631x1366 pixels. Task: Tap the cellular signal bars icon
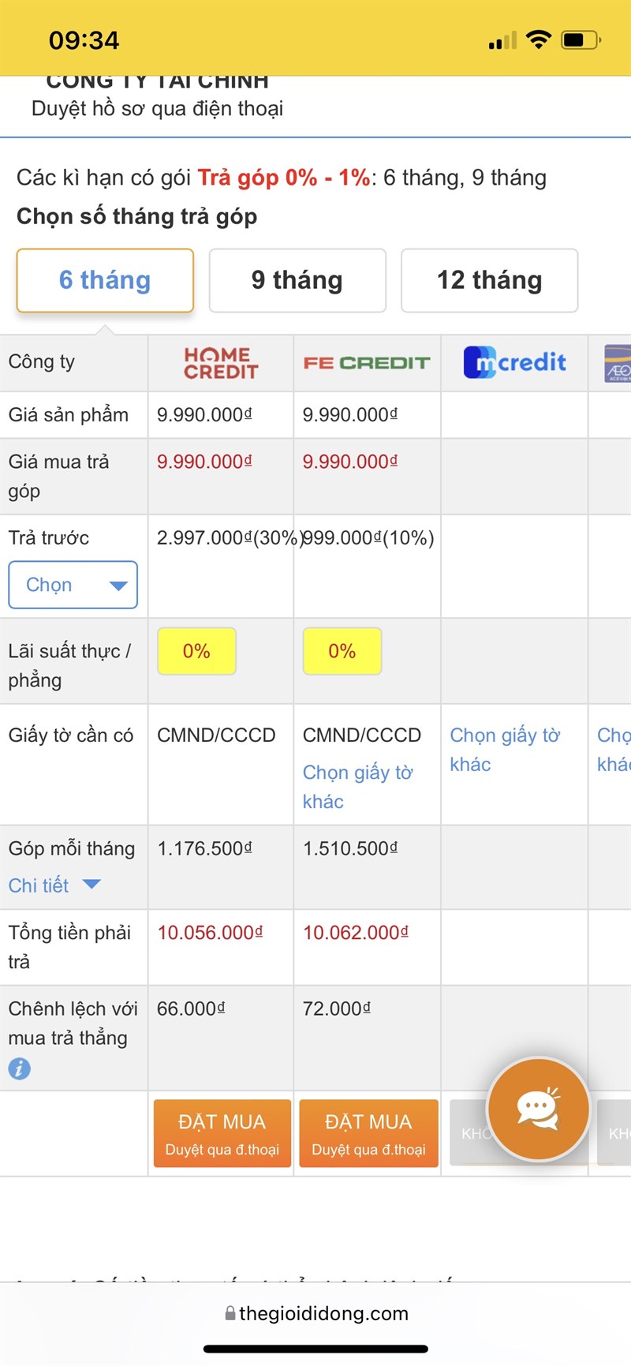click(x=502, y=40)
